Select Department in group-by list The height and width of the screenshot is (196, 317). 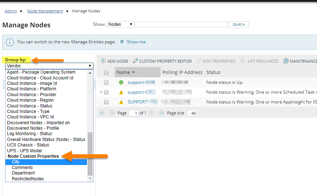point(23,173)
